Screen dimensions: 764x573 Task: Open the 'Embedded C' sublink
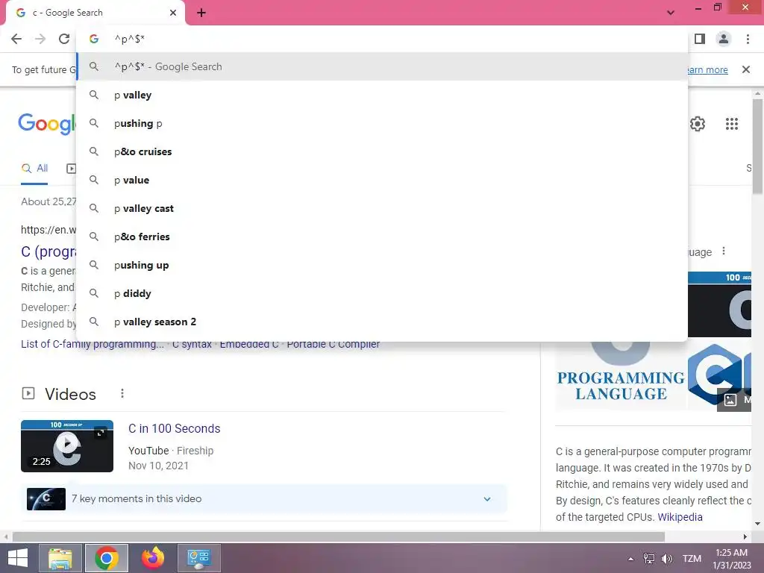pos(249,344)
